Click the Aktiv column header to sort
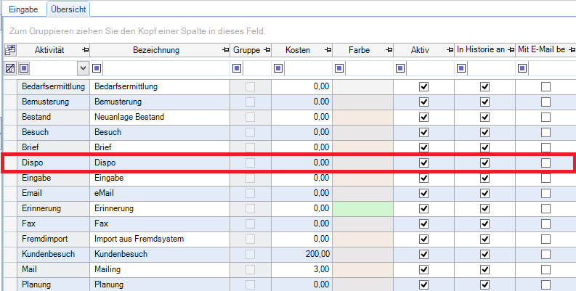 pos(420,50)
